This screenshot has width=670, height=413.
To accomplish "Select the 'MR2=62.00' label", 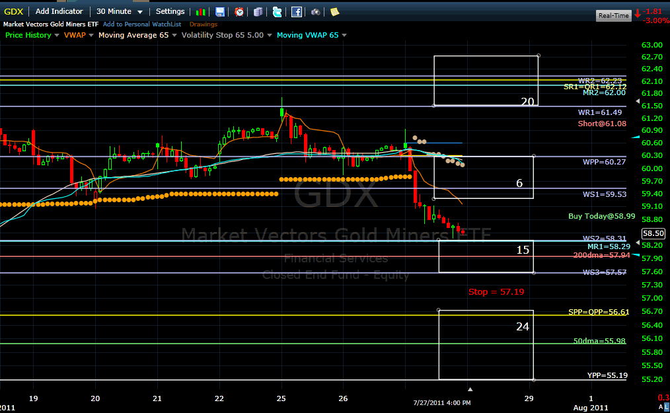I will click(x=604, y=93).
